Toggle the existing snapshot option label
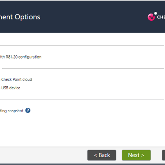The height and width of the screenshot is (165, 165). click(11, 111)
